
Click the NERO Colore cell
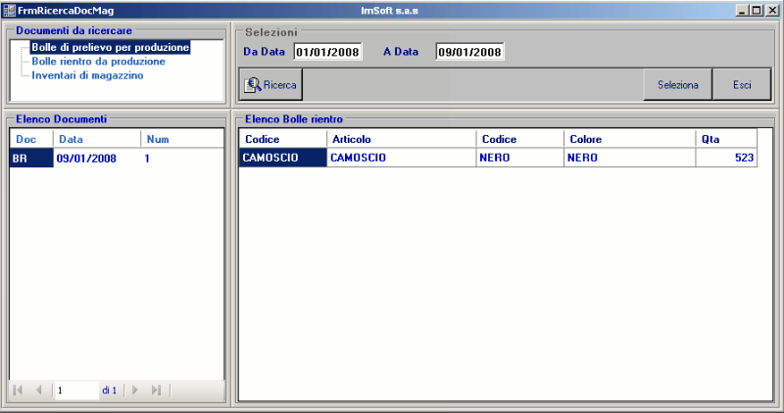click(629, 158)
